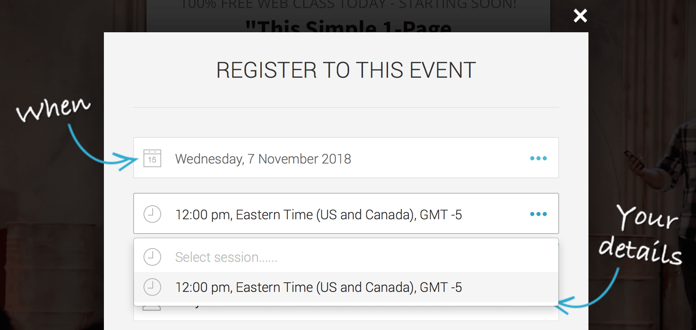Click the Register To This Event heading
Screen dimensions: 696x330
click(x=346, y=70)
